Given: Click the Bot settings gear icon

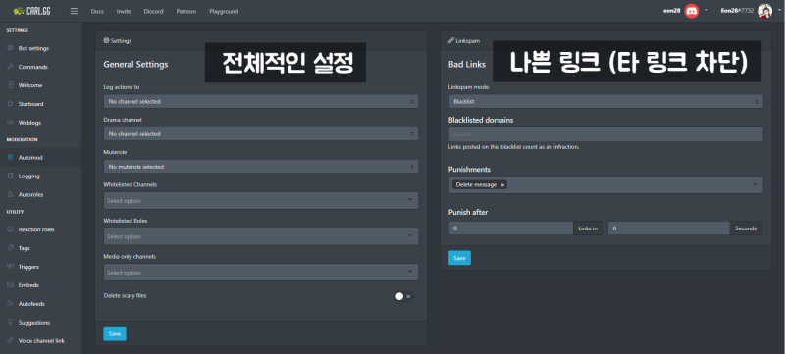Looking at the screenshot, I should (x=10, y=48).
